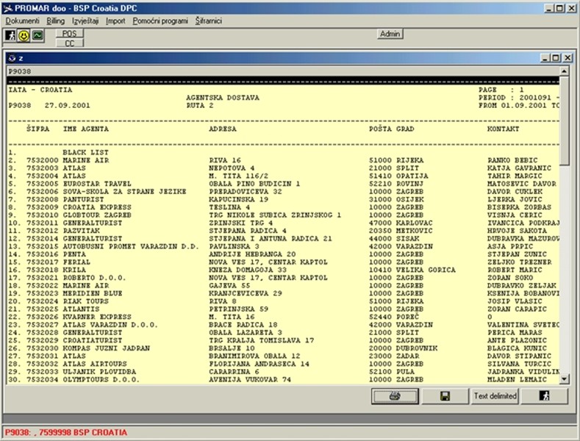Click the ULJANIK PLOVIDBA agent entry
Screen dimensions: 580x441
tap(99, 372)
